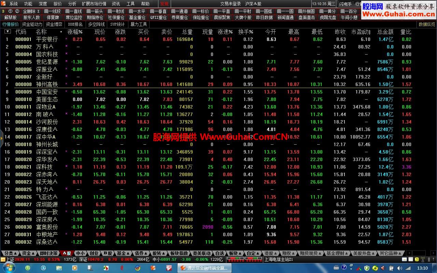The image size is (437, 273).
Task: Switch to the 暴力工具 tab
Action: pyautogui.click(x=139, y=24)
